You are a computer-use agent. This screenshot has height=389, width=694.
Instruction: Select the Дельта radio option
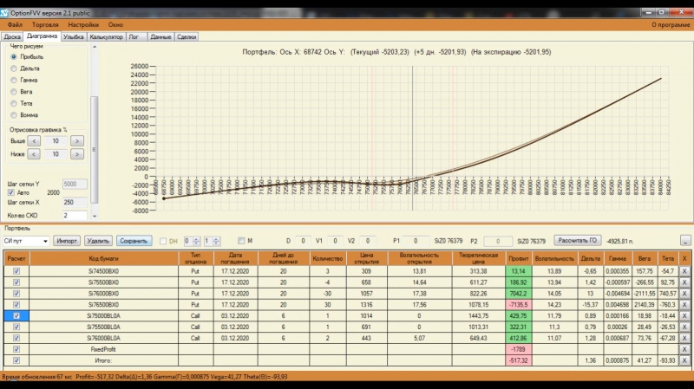tap(14, 68)
